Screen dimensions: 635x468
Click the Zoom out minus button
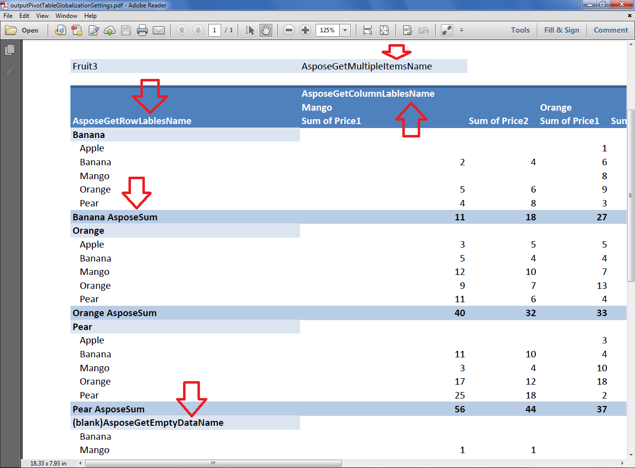click(289, 30)
